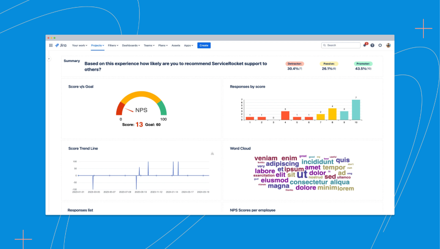Select the Promoter percentage badge

363,64
